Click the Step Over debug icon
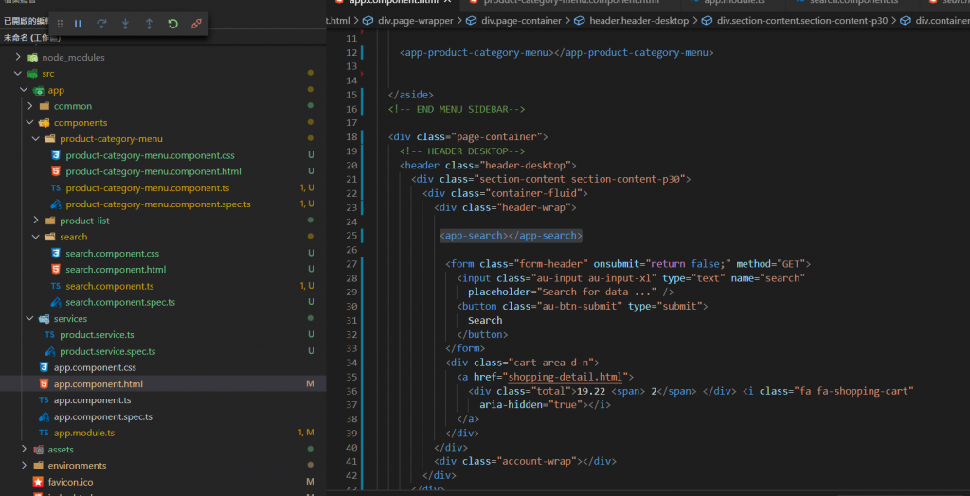 [101, 24]
